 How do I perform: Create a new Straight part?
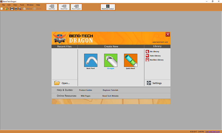pos(111,60)
